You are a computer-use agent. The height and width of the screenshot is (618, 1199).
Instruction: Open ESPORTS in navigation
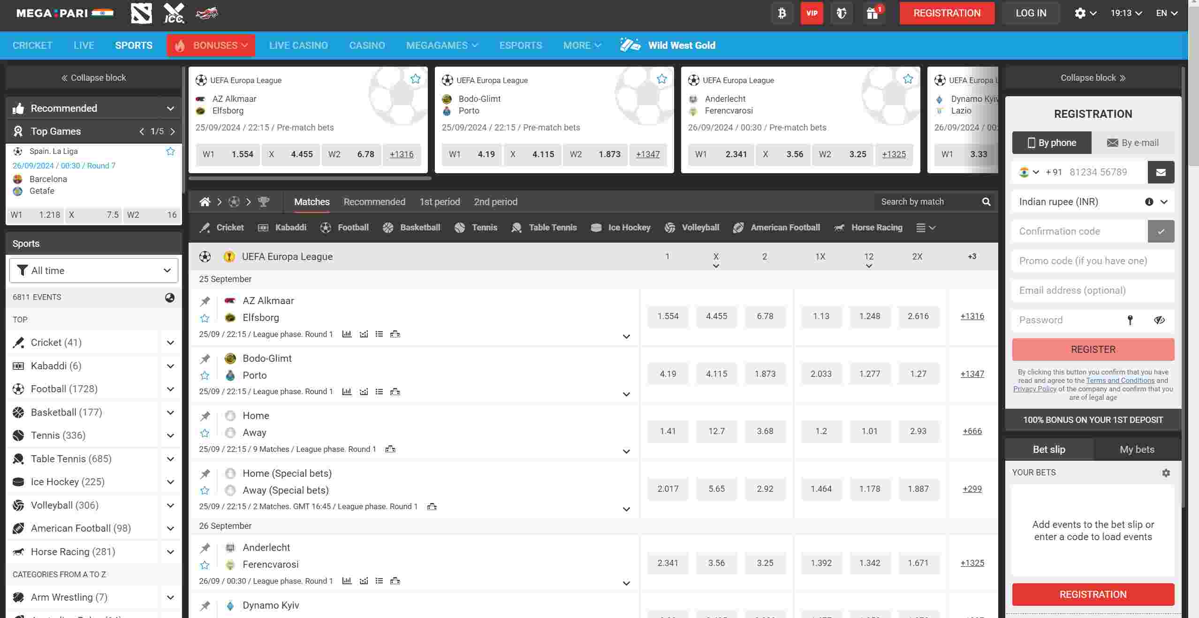[520, 46]
